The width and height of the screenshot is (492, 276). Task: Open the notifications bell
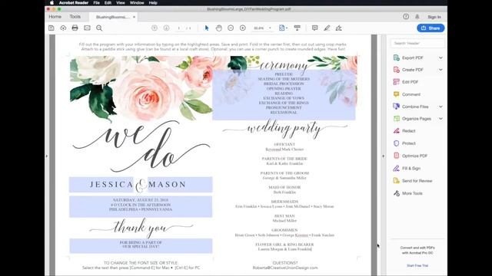(417, 17)
